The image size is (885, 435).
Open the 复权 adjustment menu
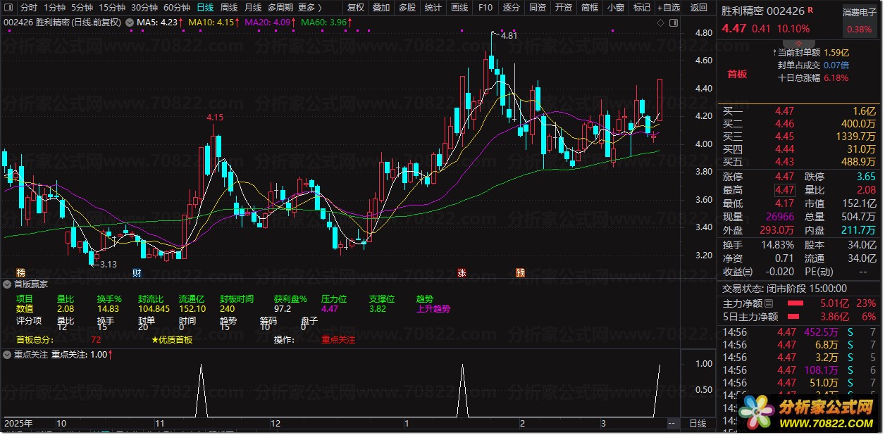357,8
